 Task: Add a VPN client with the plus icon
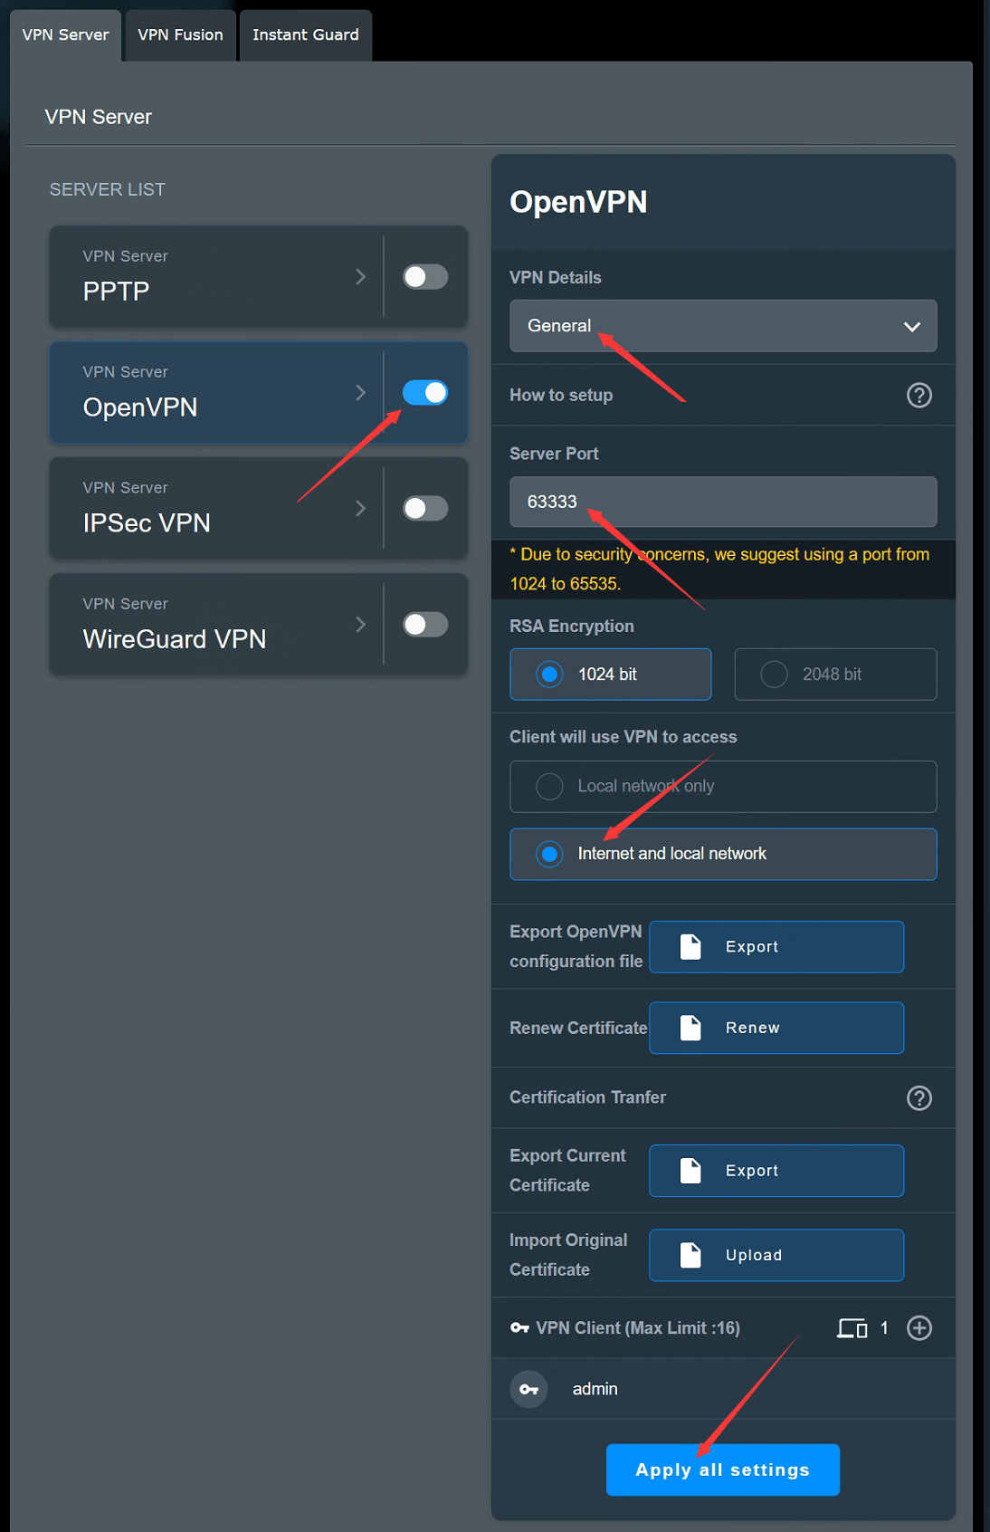click(x=919, y=1328)
